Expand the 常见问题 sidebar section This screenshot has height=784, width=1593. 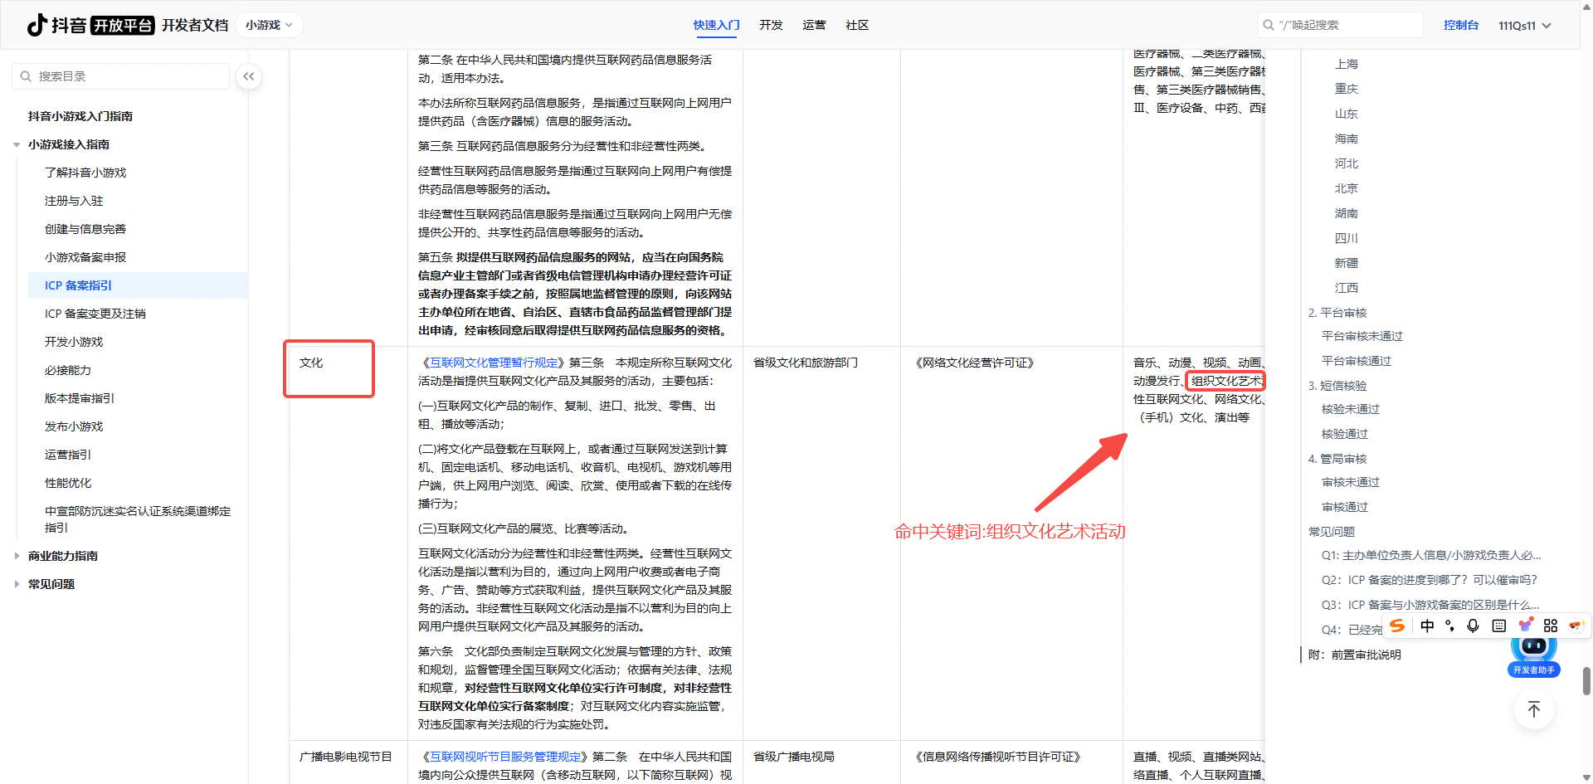tap(51, 584)
